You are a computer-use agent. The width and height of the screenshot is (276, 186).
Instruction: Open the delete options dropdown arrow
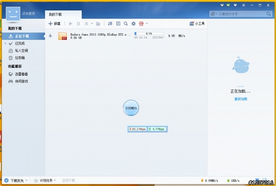click(92, 23)
